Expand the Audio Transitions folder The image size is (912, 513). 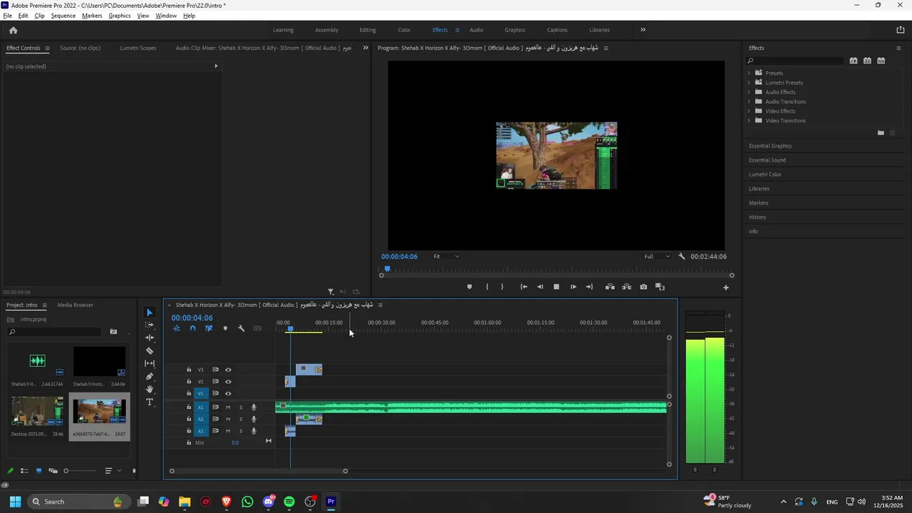point(749,101)
